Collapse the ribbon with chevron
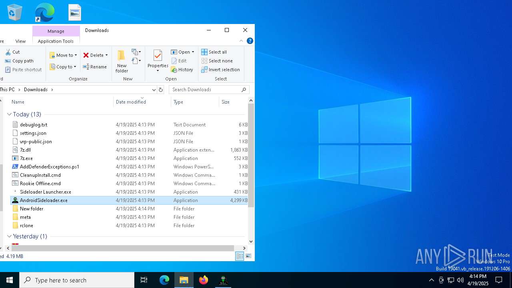The image size is (512, 288). (x=241, y=41)
